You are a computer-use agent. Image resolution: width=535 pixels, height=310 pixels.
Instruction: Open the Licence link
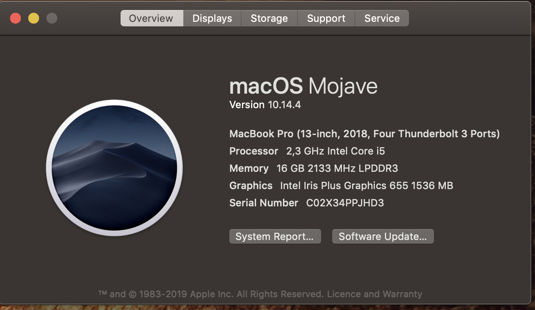point(343,294)
